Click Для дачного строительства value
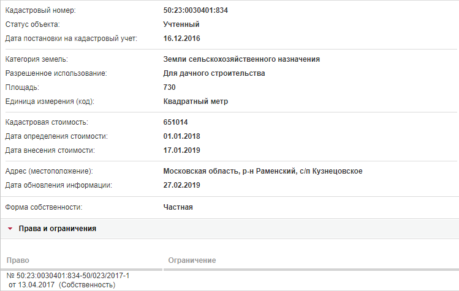Image resolution: width=459 pixels, height=291 pixels. coord(214,73)
